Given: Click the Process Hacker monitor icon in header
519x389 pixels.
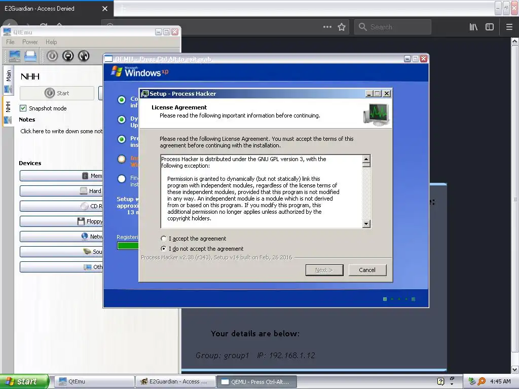Looking at the screenshot, I should [x=377, y=114].
